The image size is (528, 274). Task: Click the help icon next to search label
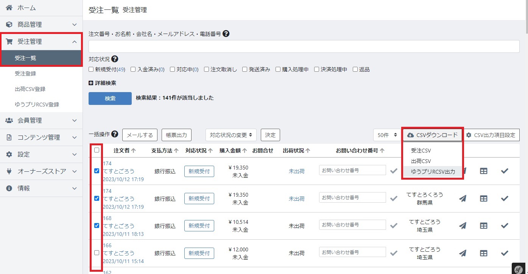(226, 34)
